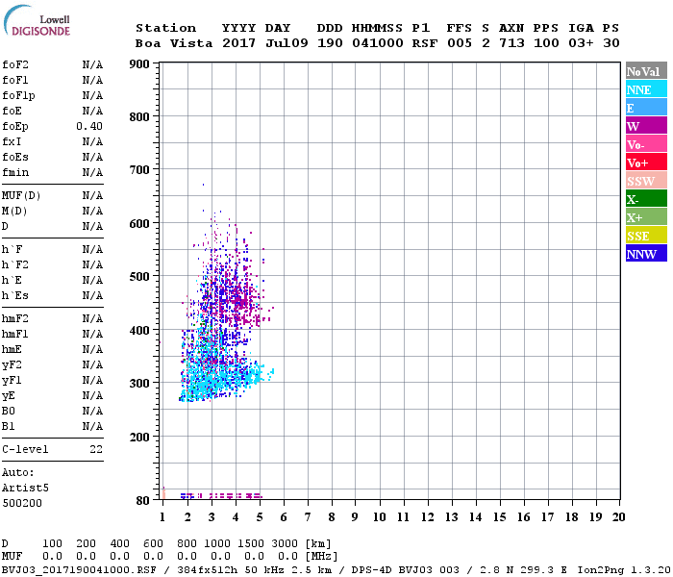
Task: Select the NoVal gray legend swatch
Action: (x=646, y=71)
